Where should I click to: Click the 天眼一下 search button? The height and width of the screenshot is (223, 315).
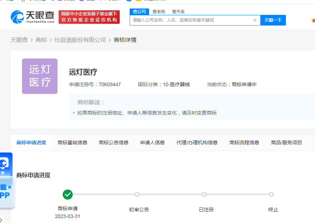pyautogui.click(x=273, y=20)
